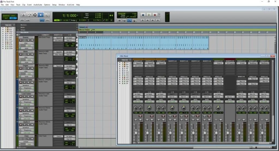Mute the Bass track
Screen dimensions: 279x151
pos(32,54)
